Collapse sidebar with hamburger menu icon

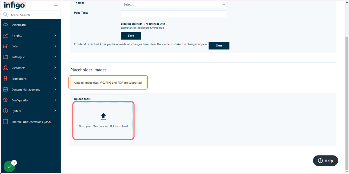pyautogui.click(x=56, y=5)
